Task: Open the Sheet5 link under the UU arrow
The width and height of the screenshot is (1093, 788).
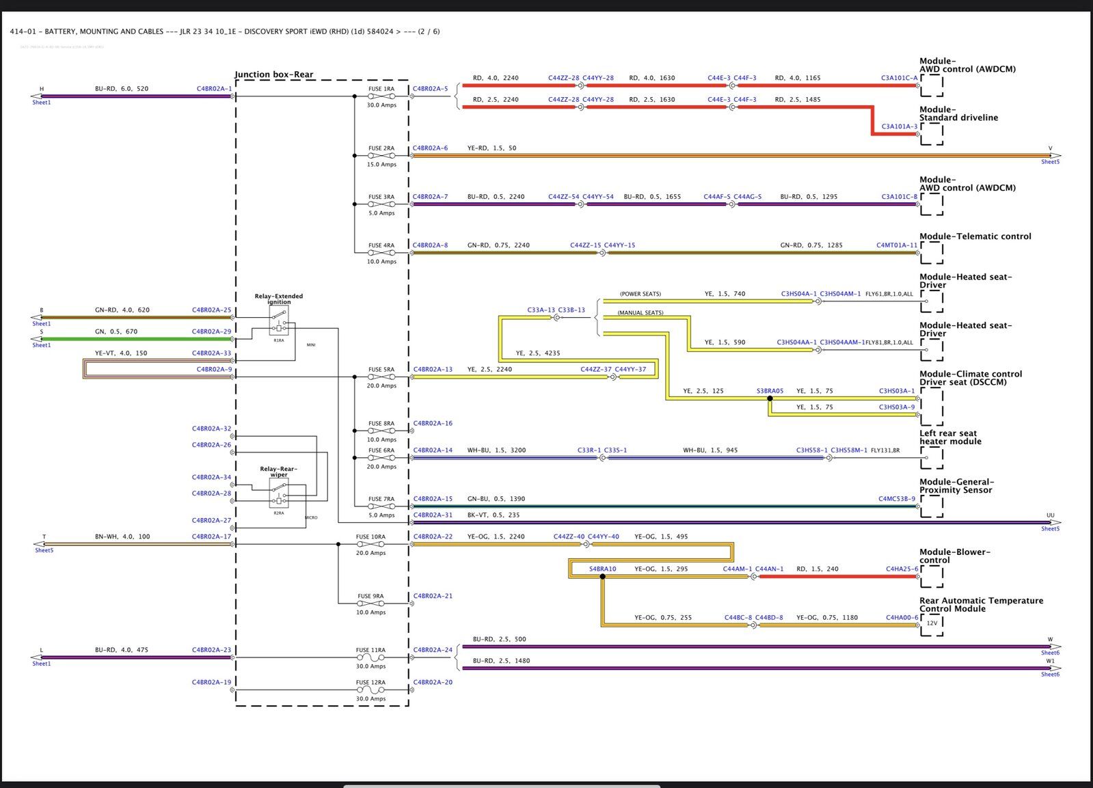Action: point(1051,529)
